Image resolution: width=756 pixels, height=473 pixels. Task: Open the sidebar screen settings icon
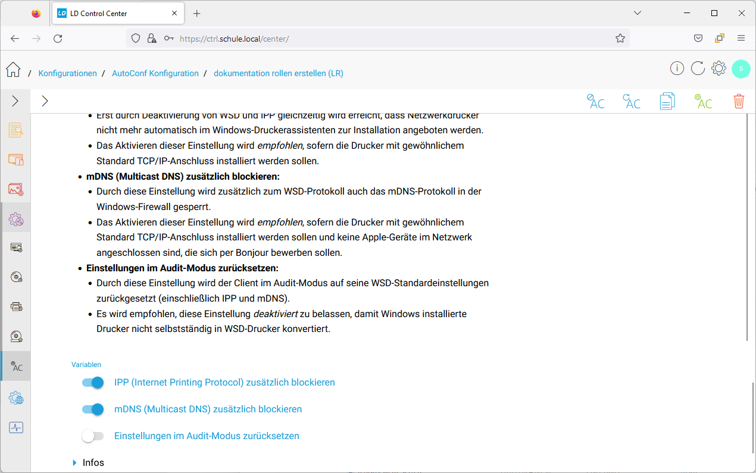coord(16,248)
